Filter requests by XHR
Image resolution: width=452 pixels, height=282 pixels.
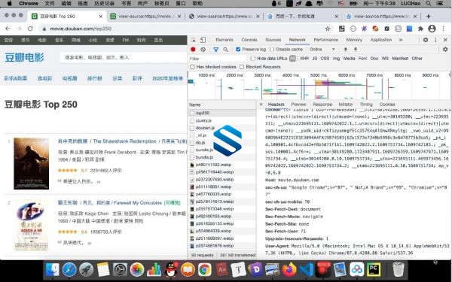304,59
